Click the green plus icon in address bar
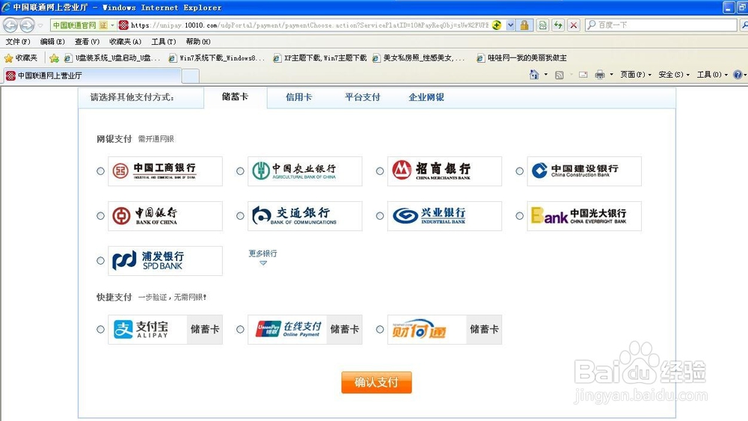Screen dimensions: 748x421 coord(497,25)
